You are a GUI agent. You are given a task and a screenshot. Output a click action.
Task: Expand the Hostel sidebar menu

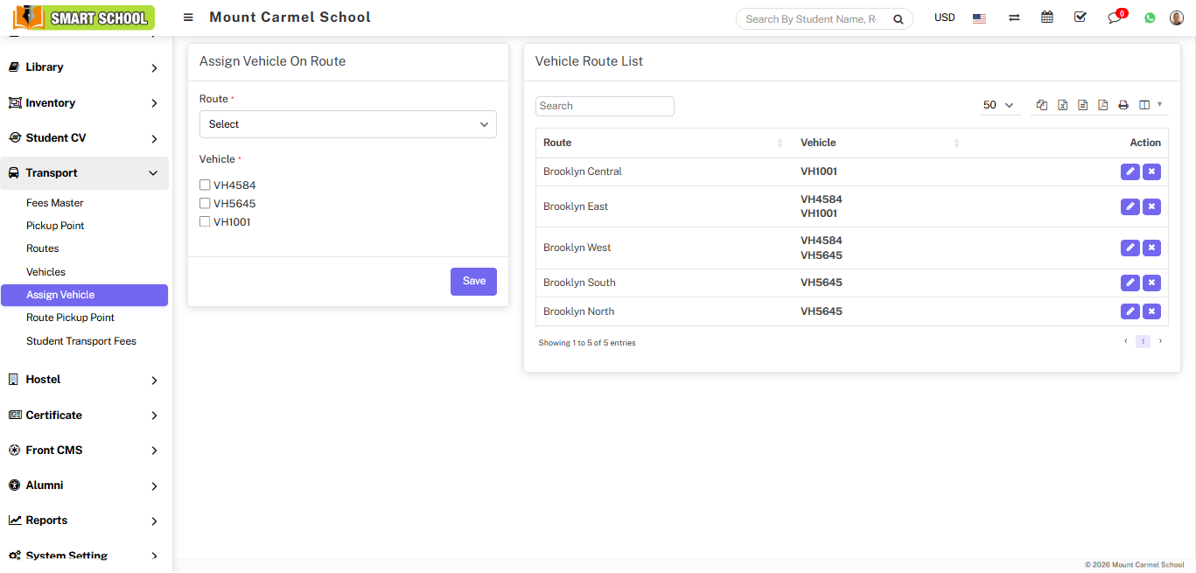tap(84, 380)
